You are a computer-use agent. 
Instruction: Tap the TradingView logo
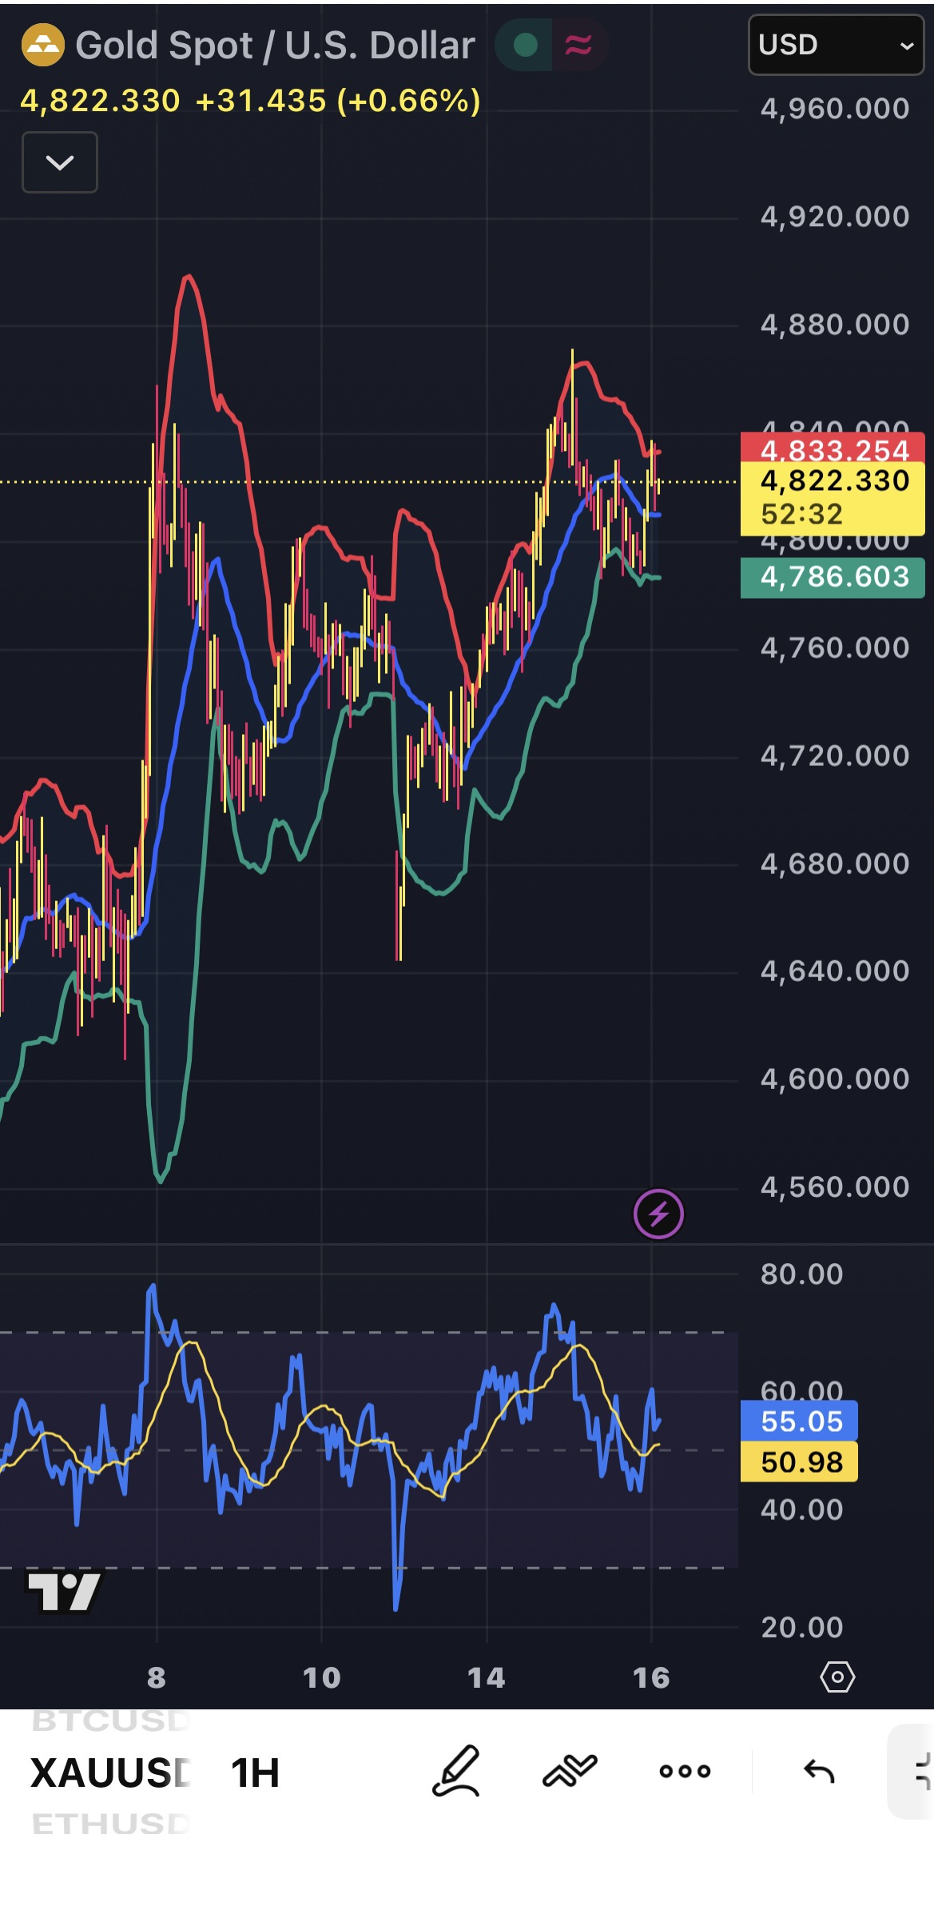click(x=64, y=1591)
